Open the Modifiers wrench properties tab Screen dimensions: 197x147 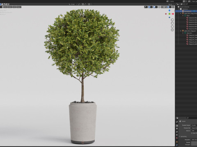pyautogui.click(x=177, y=145)
